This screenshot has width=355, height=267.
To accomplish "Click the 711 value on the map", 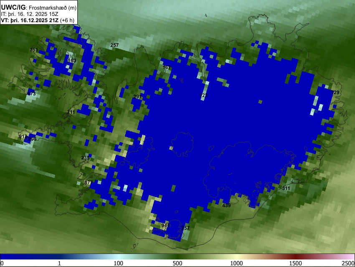I will click(71, 112).
